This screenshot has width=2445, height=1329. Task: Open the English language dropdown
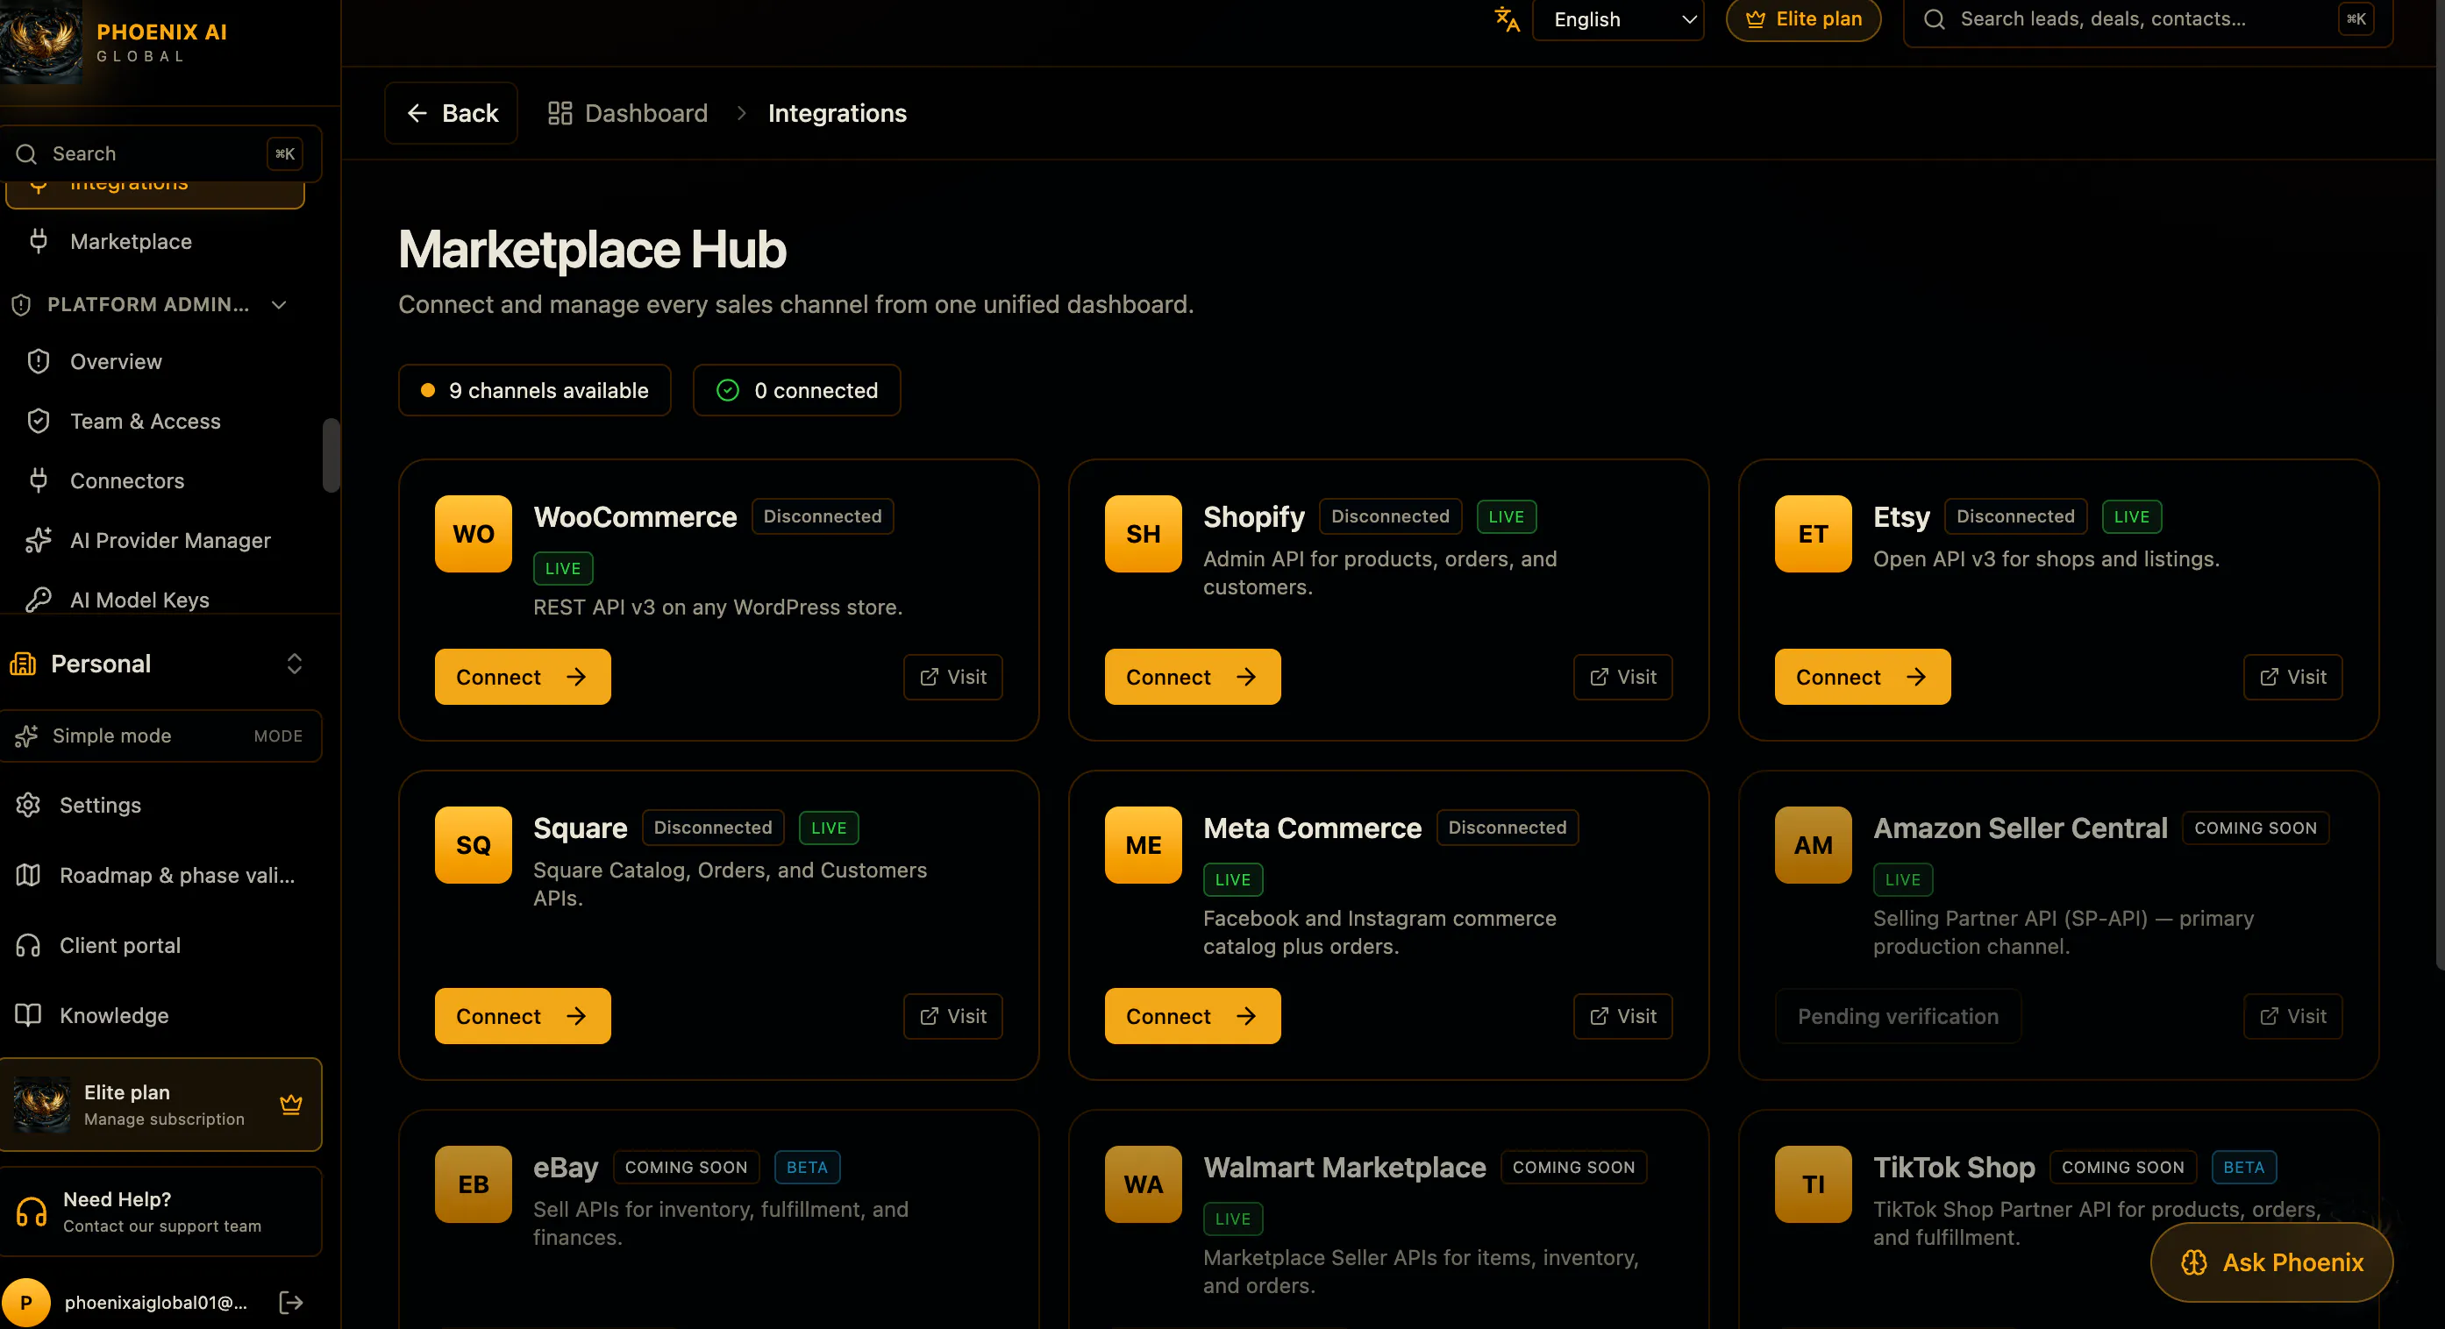(1618, 19)
